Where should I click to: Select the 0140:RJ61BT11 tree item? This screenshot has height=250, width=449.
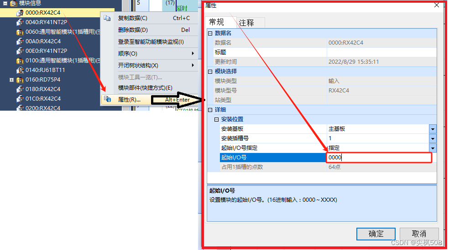click(45, 70)
